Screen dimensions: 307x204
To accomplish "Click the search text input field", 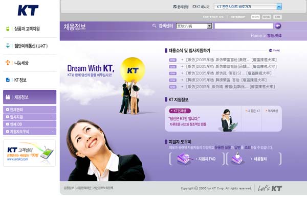I will (243, 25).
